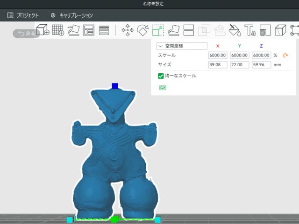
Task: Open the Text emboss tool
Action: 250,30
